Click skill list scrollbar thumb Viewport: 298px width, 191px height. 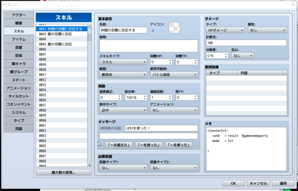tap(89, 37)
